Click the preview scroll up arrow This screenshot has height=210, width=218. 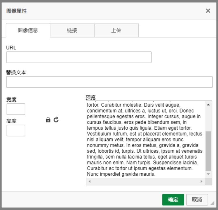click(208, 104)
